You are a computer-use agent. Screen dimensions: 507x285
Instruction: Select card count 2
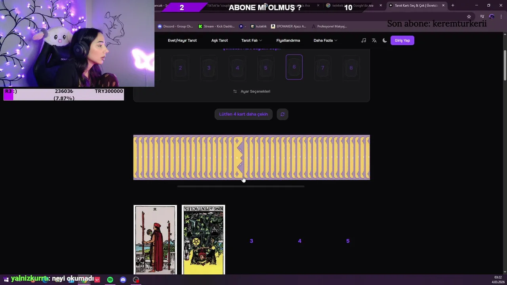click(180, 68)
